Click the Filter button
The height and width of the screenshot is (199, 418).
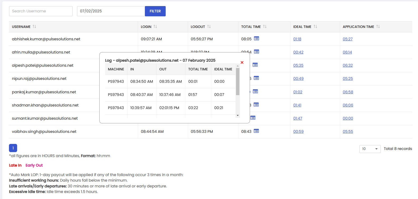(155, 11)
